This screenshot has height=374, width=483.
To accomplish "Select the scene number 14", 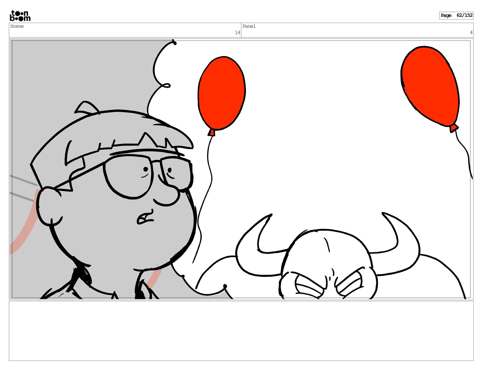I will point(237,32).
